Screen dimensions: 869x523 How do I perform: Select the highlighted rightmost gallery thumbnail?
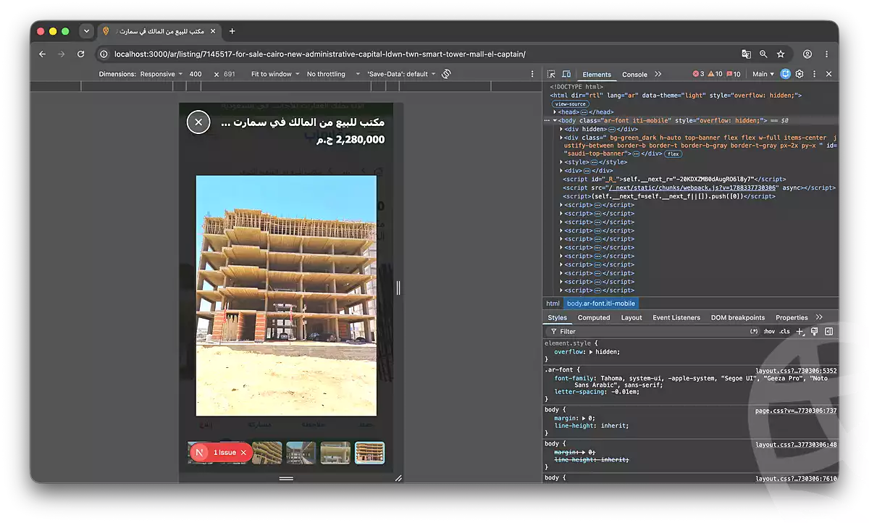click(369, 453)
